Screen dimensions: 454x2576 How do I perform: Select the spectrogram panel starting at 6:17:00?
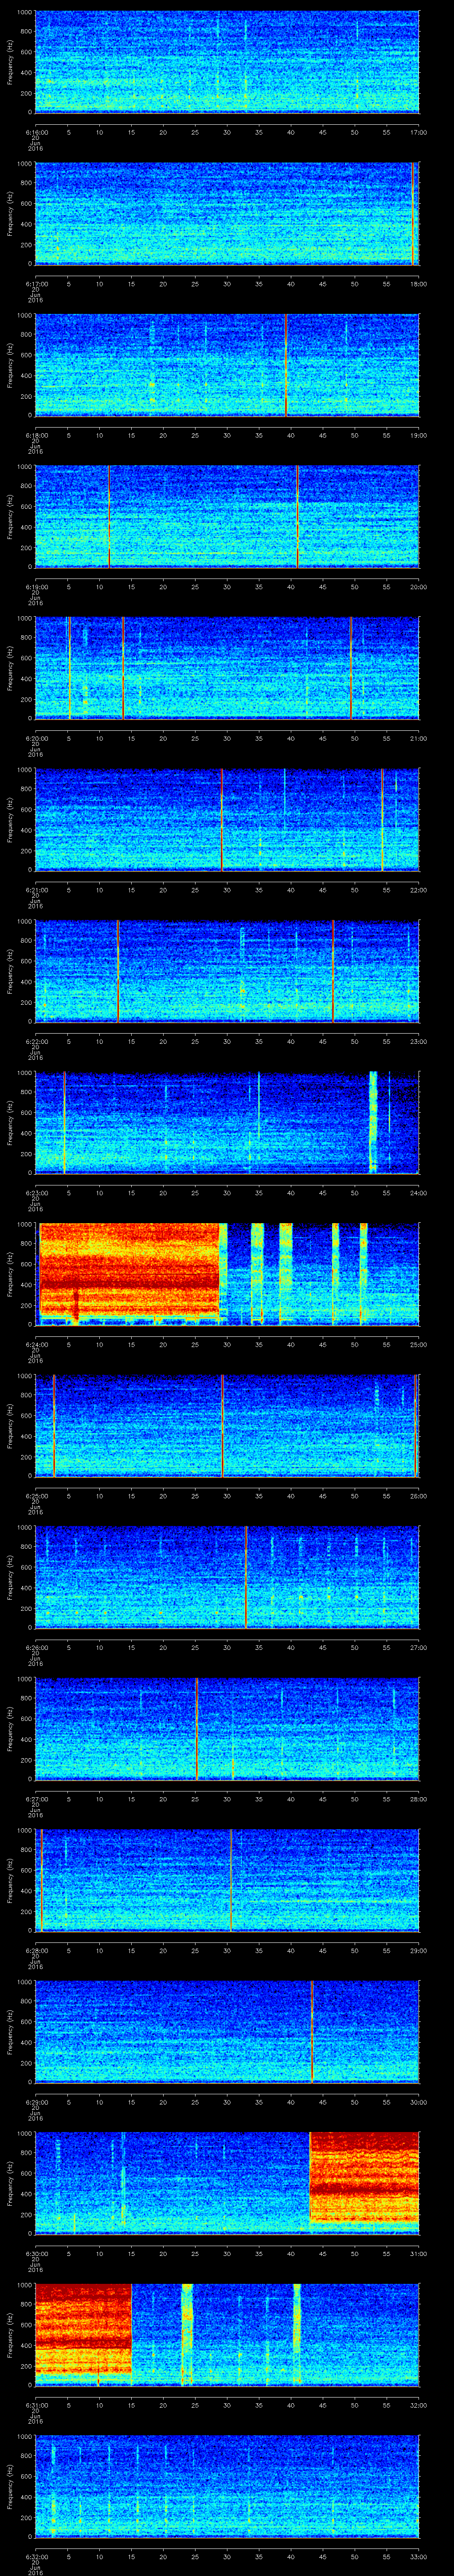click(227, 214)
